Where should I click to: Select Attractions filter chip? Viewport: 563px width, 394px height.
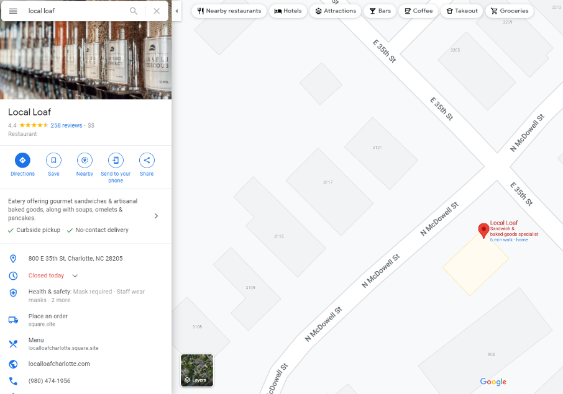click(336, 11)
